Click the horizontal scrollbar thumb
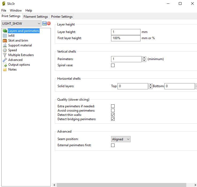This screenshot has height=187, width=197. pyautogui.click(x=121, y=185)
